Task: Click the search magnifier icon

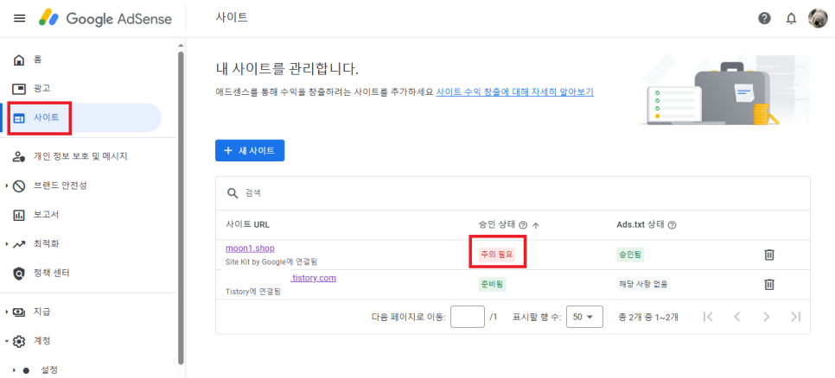Action: tap(233, 193)
